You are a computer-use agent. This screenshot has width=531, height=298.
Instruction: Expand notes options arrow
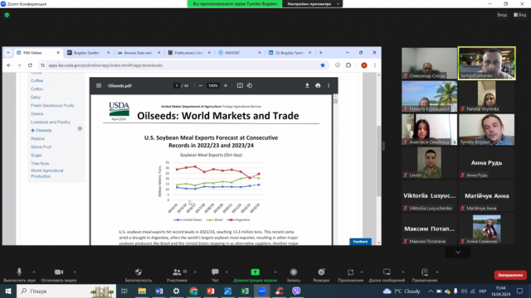(x=437, y=272)
